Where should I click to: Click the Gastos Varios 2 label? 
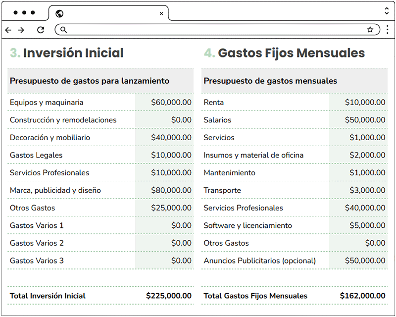[37, 243]
